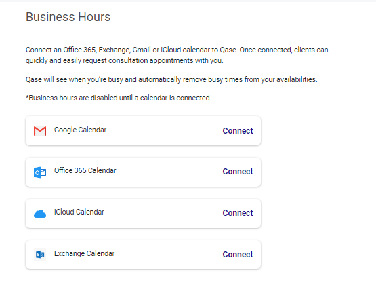Connect the Google Calendar
Screen dimensions: 376x296
[x=238, y=131]
